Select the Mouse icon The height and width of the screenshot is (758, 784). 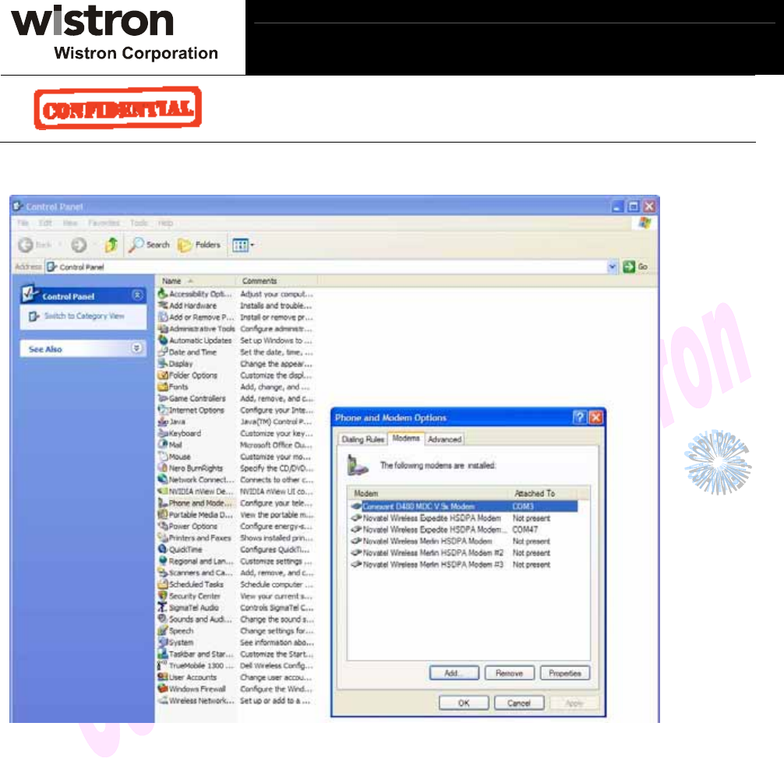(x=163, y=457)
